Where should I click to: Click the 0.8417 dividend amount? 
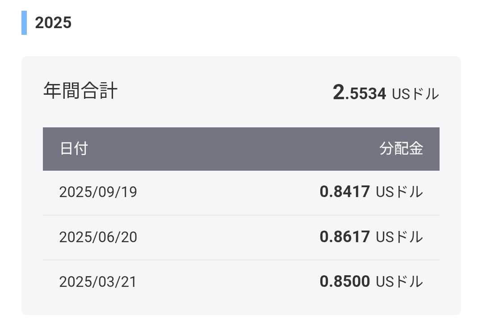345,192
